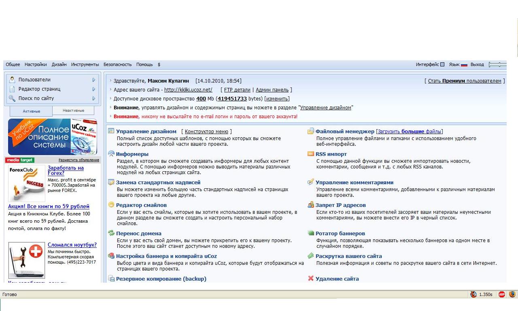This screenshot has width=518, height=311.
Task: Open the $ menu item
Action: tap(159, 64)
